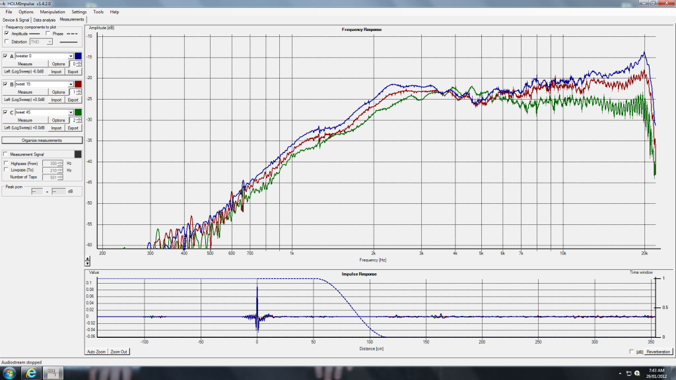Pick the green color swatch for measurement C

pyautogui.click(x=78, y=112)
